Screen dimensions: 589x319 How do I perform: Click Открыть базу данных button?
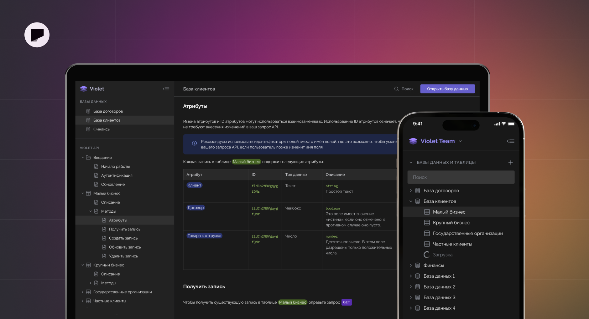(x=447, y=89)
